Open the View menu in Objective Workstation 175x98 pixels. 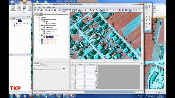click(x=39, y=7)
